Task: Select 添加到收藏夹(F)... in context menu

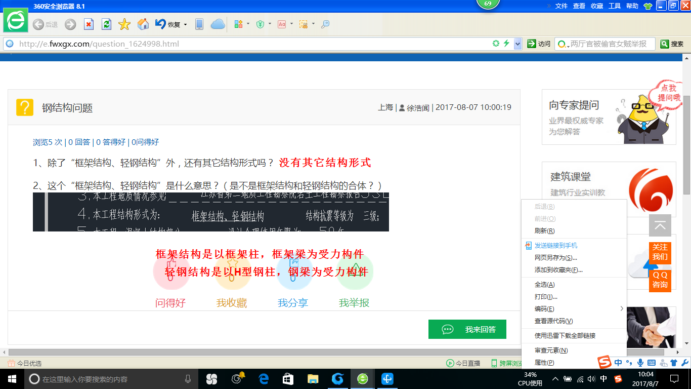Action: click(x=574, y=270)
